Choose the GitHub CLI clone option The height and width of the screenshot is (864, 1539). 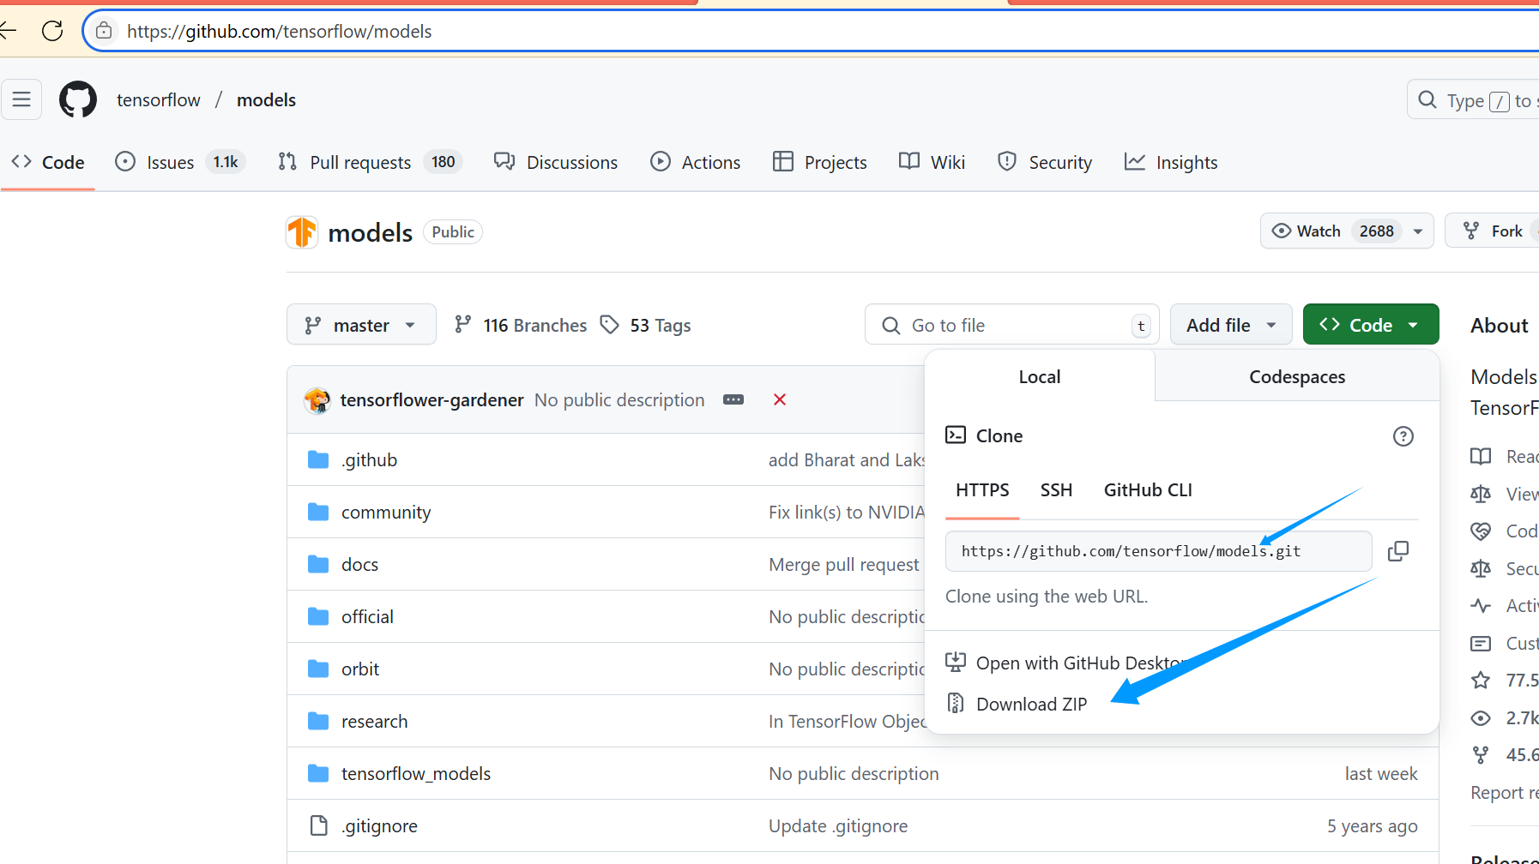pos(1148,489)
